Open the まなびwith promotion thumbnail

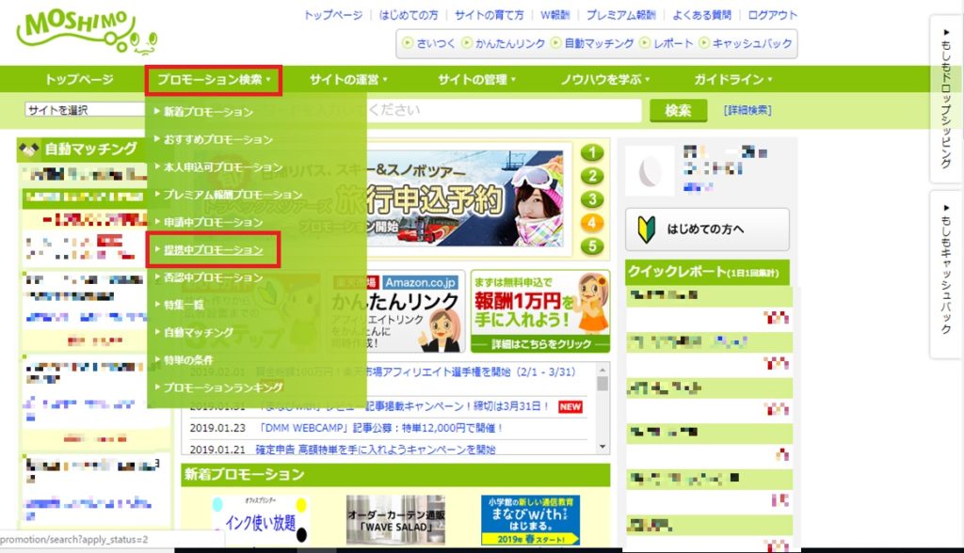click(x=531, y=520)
